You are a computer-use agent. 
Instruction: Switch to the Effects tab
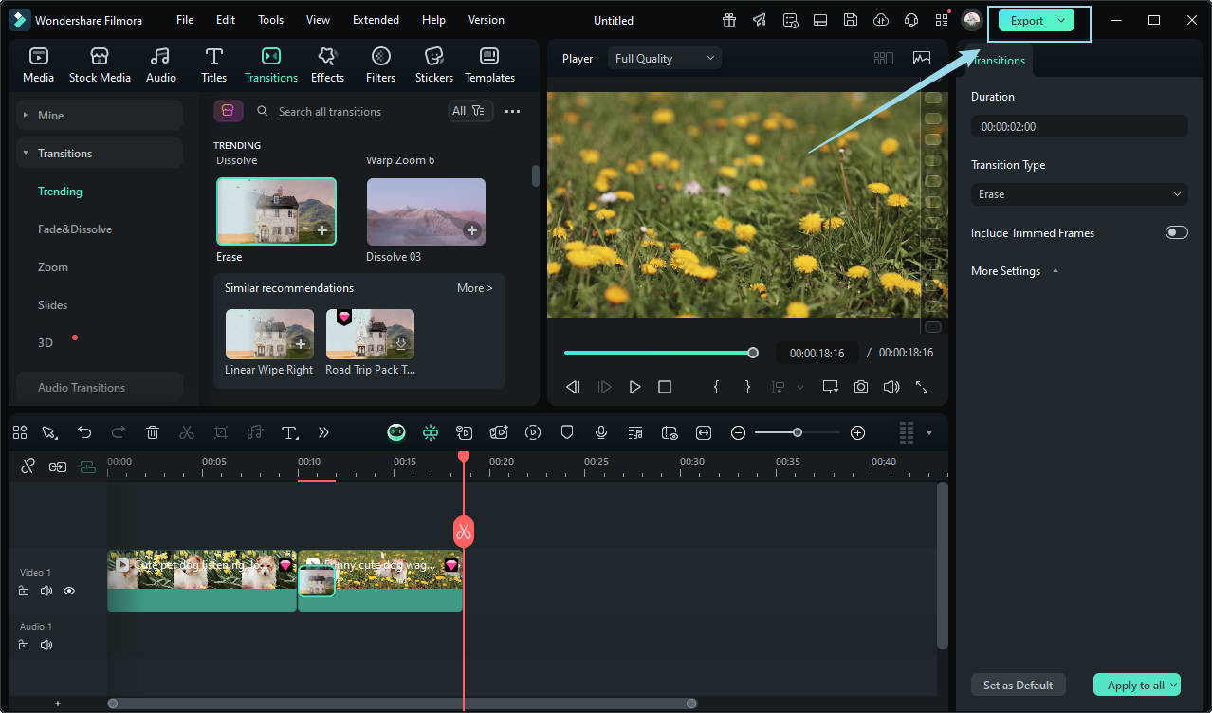pos(327,64)
